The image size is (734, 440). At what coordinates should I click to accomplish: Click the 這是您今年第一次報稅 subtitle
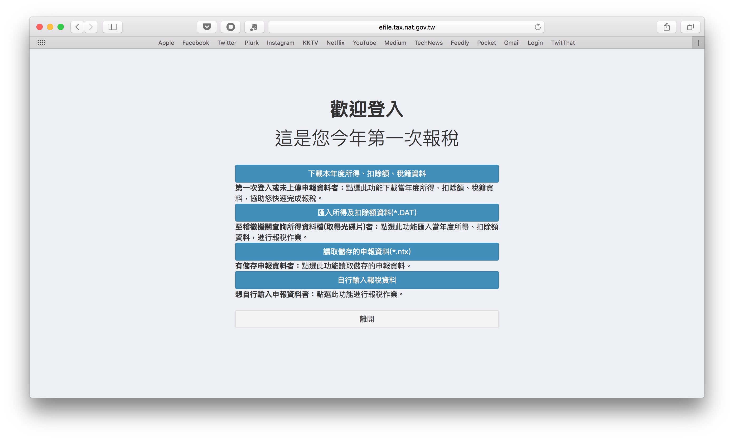[x=367, y=138]
